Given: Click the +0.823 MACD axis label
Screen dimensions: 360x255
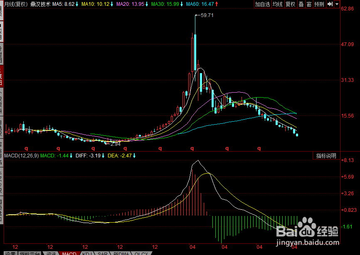Looking at the screenshot, I should (349, 210).
